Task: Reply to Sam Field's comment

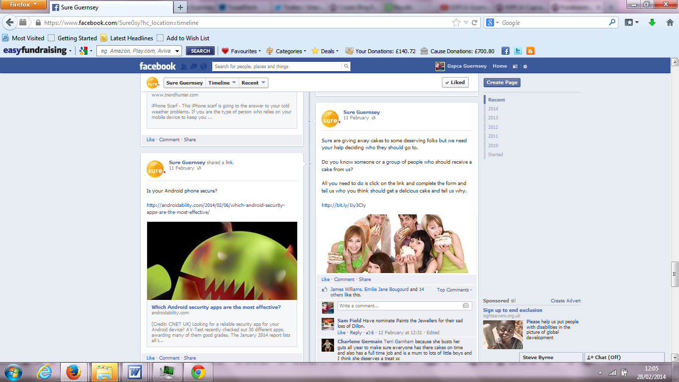Action: click(356, 332)
